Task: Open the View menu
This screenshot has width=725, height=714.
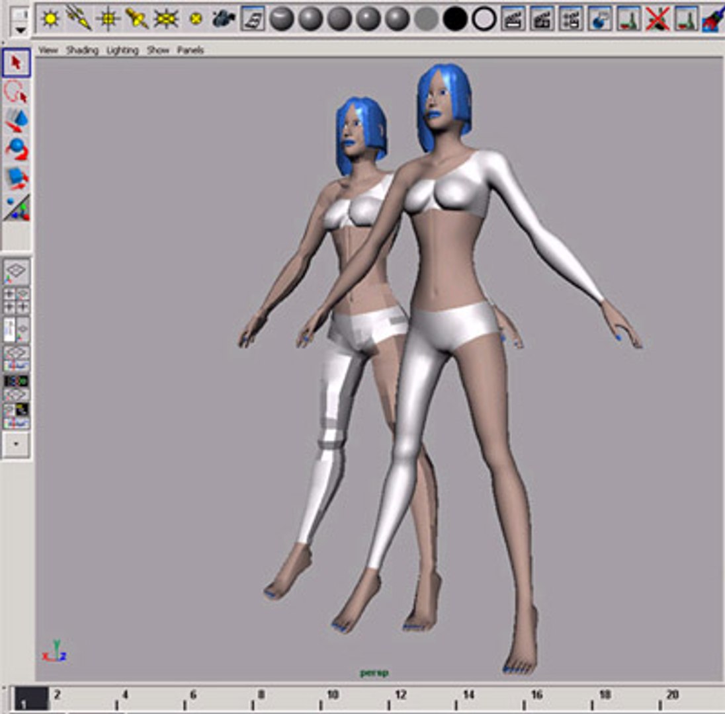Action: [48, 50]
